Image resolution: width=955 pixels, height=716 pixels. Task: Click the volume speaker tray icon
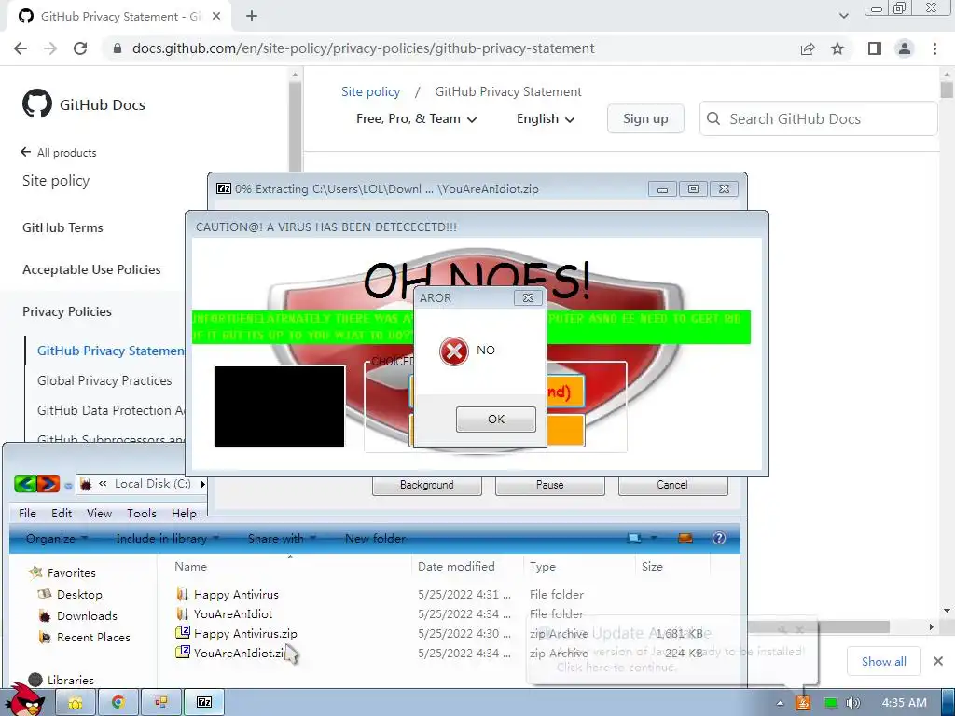[x=853, y=703]
